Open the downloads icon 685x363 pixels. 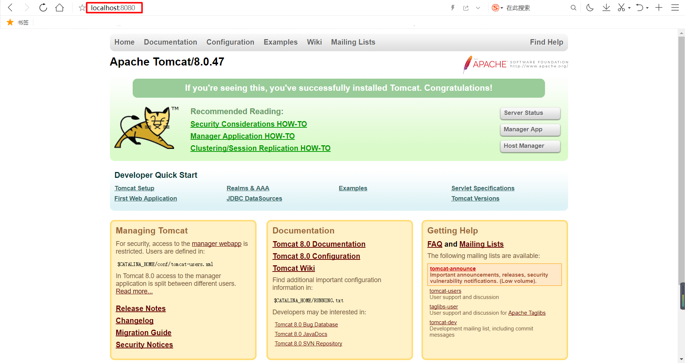click(x=606, y=8)
